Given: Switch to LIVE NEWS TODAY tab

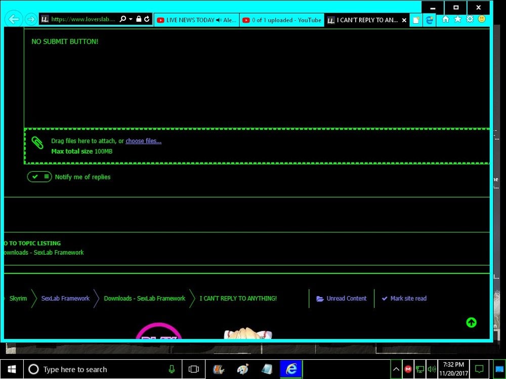Looking at the screenshot, I should (196, 20).
